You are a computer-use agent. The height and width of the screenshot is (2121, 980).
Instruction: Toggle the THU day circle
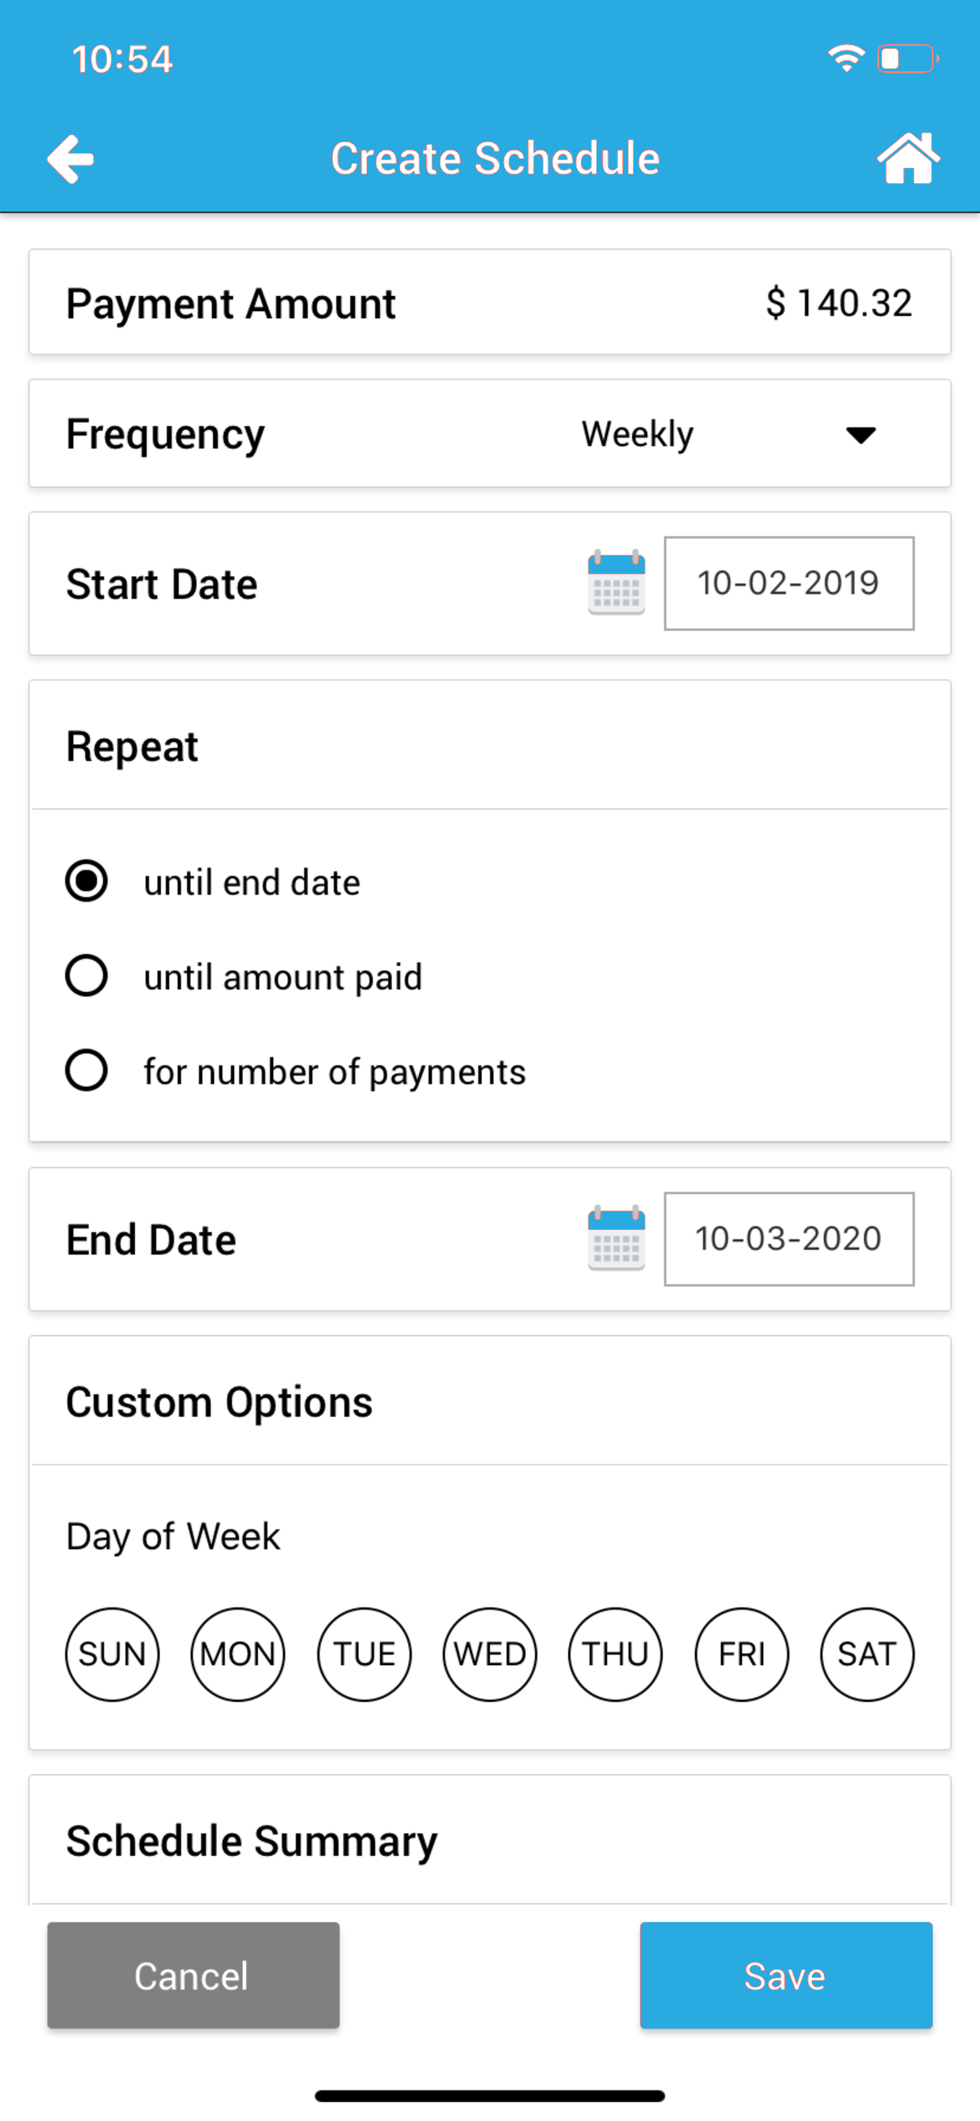click(615, 1654)
